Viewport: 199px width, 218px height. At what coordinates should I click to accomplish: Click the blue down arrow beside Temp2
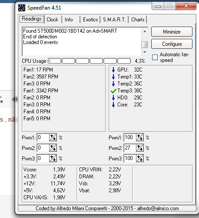[x=113, y=84]
